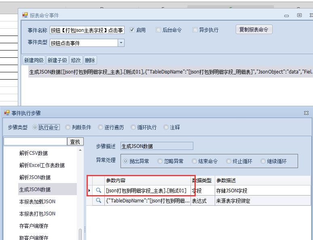Image resolution: width=313 pixels, height=240 pixels.
Task: Click magnifier icon in first parameter row
Action: pyautogui.click(x=98, y=191)
